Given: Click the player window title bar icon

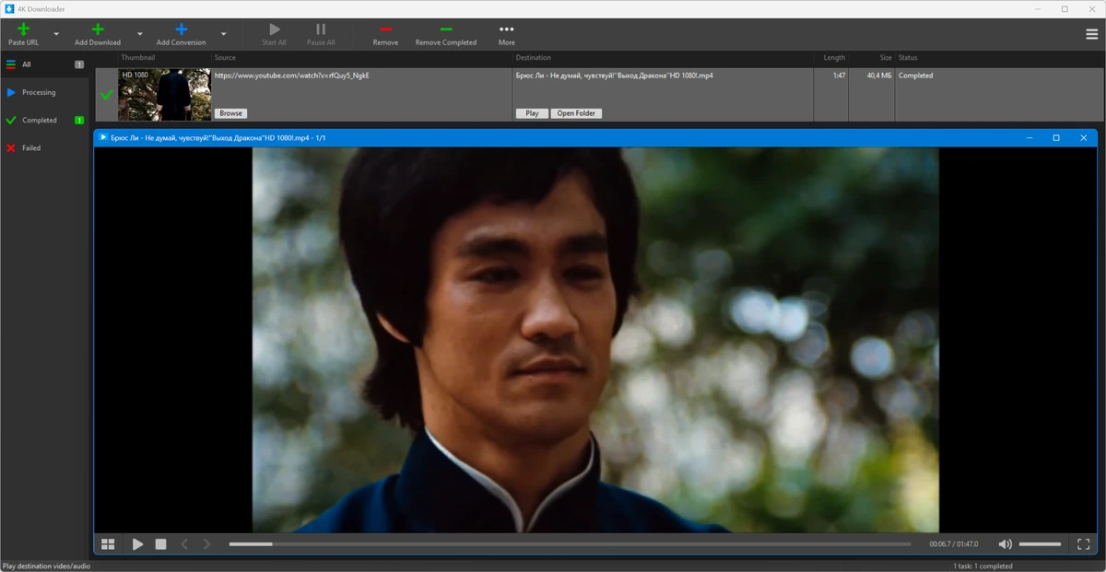Looking at the screenshot, I should click(103, 137).
